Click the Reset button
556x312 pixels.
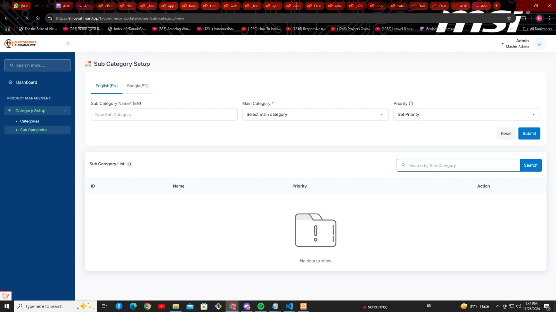[506, 133]
